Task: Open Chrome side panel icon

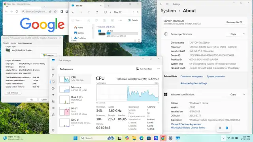Action: tap(62, 11)
